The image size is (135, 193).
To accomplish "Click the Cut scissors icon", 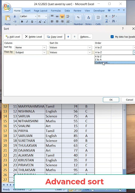I will point(15,16).
